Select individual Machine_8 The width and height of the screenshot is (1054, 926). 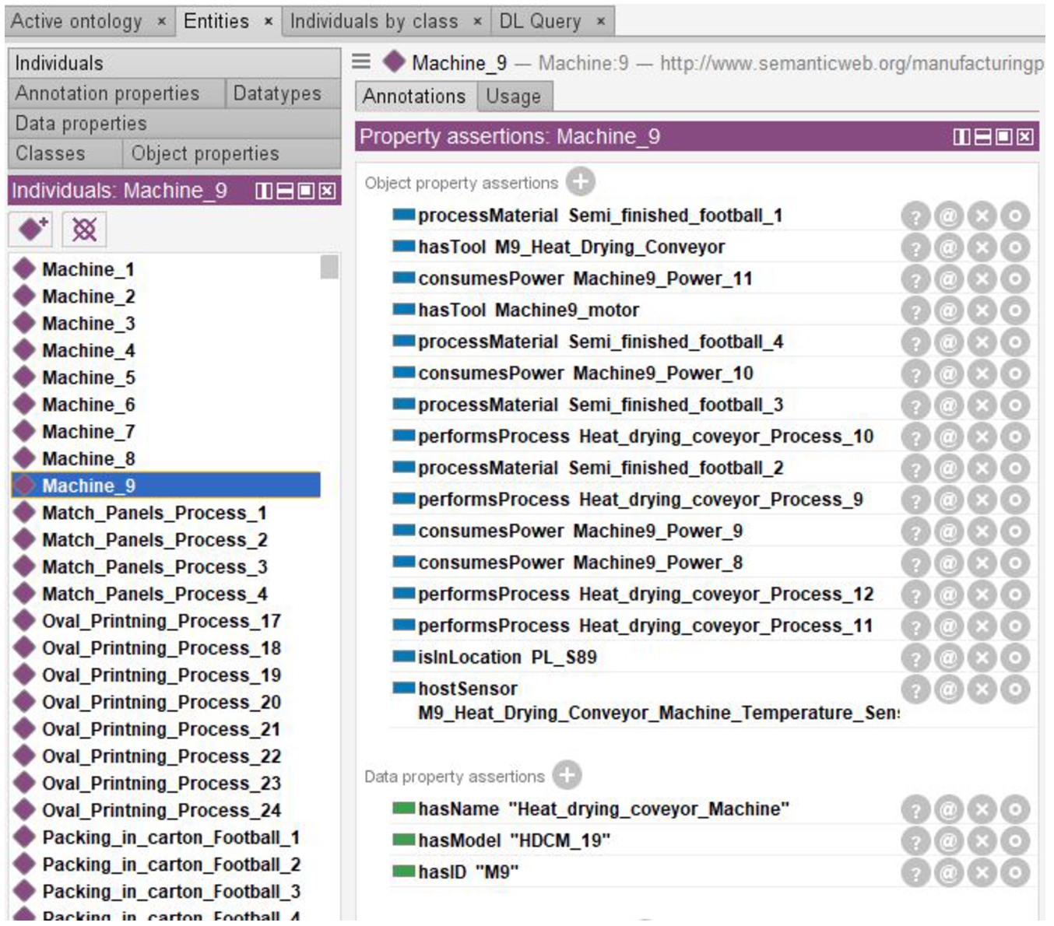pyautogui.click(x=88, y=458)
